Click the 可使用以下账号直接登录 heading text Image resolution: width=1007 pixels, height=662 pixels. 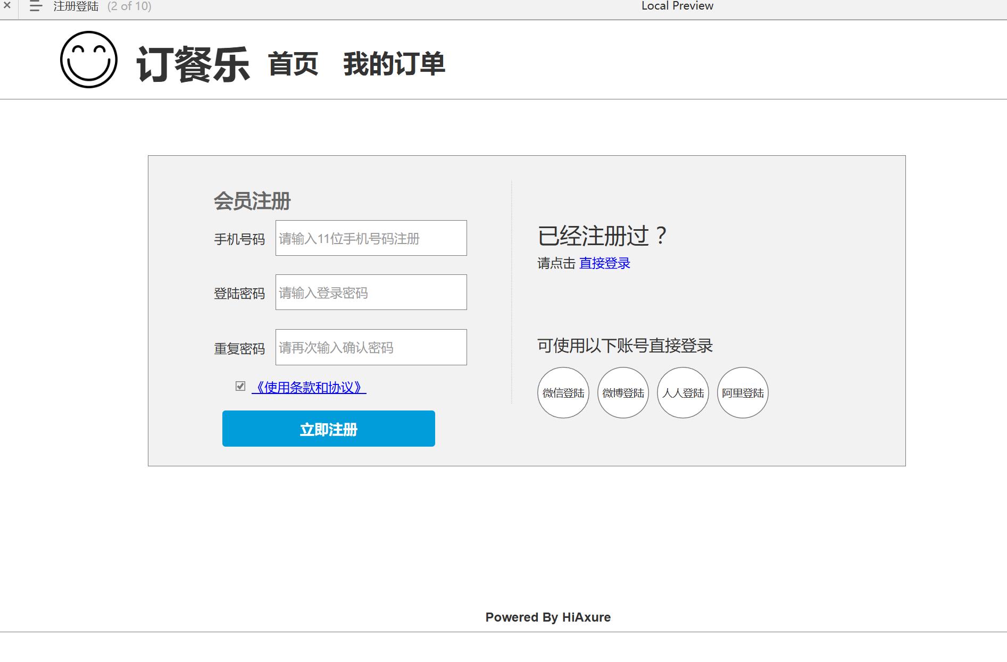[625, 346]
